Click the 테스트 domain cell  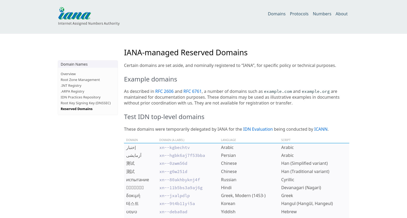(x=132, y=203)
